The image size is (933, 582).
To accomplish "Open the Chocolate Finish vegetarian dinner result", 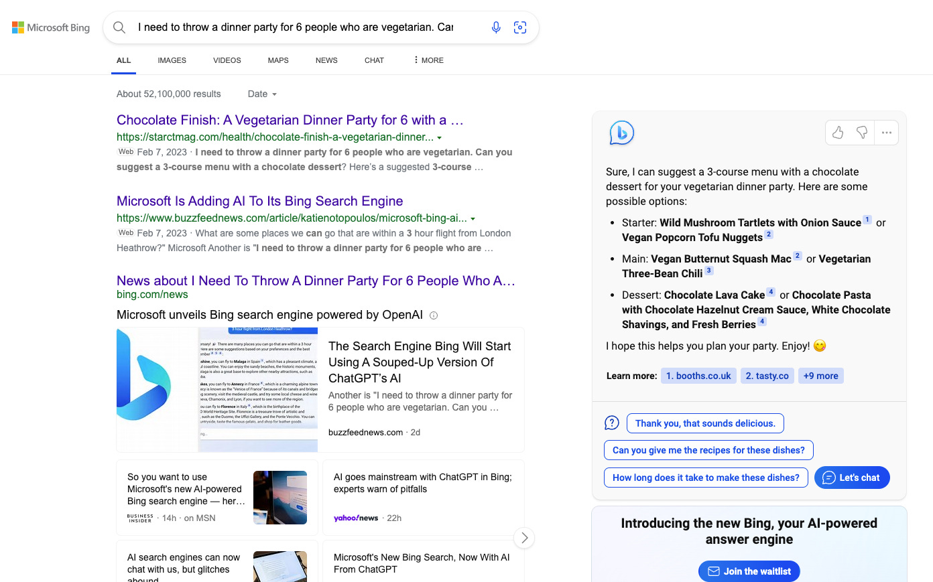I will pos(290,120).
